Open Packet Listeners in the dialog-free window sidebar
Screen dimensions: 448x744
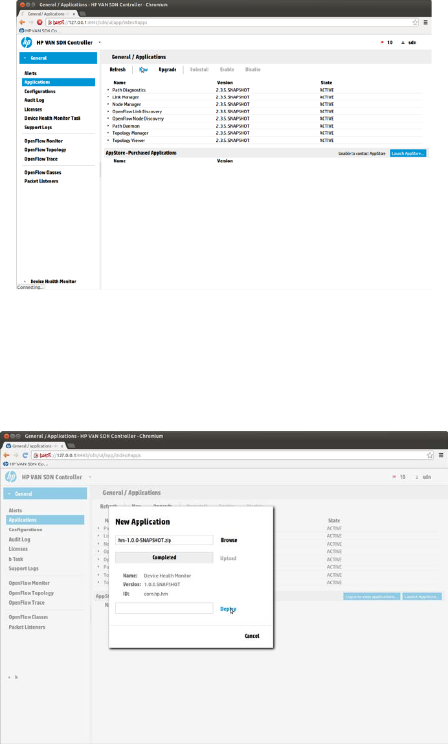[x=41, y=181]
